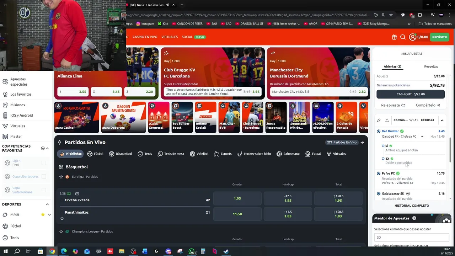Open the VIRTUALES menu item
This screenshot has width=455, height=256.
pos(170,37)
